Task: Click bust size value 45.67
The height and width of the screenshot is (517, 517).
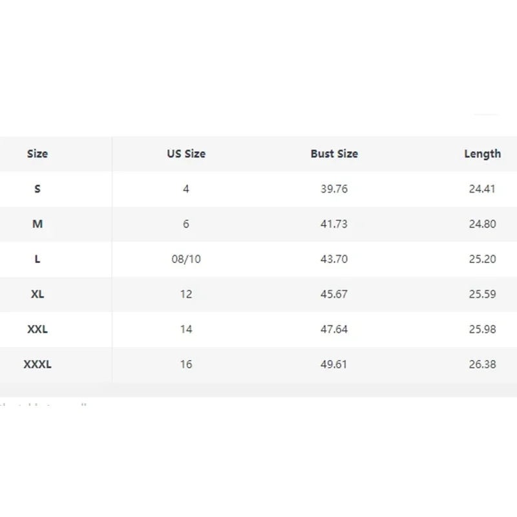Action: point(334,294)
